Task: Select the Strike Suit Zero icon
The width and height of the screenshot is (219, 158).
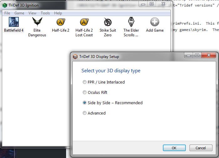Action: coord(108,22)
